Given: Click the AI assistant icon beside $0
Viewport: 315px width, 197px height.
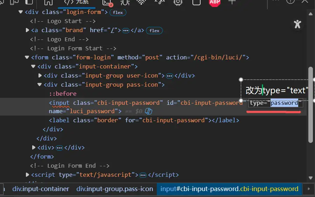Looking at the screenshot, I should pos(148,111).
